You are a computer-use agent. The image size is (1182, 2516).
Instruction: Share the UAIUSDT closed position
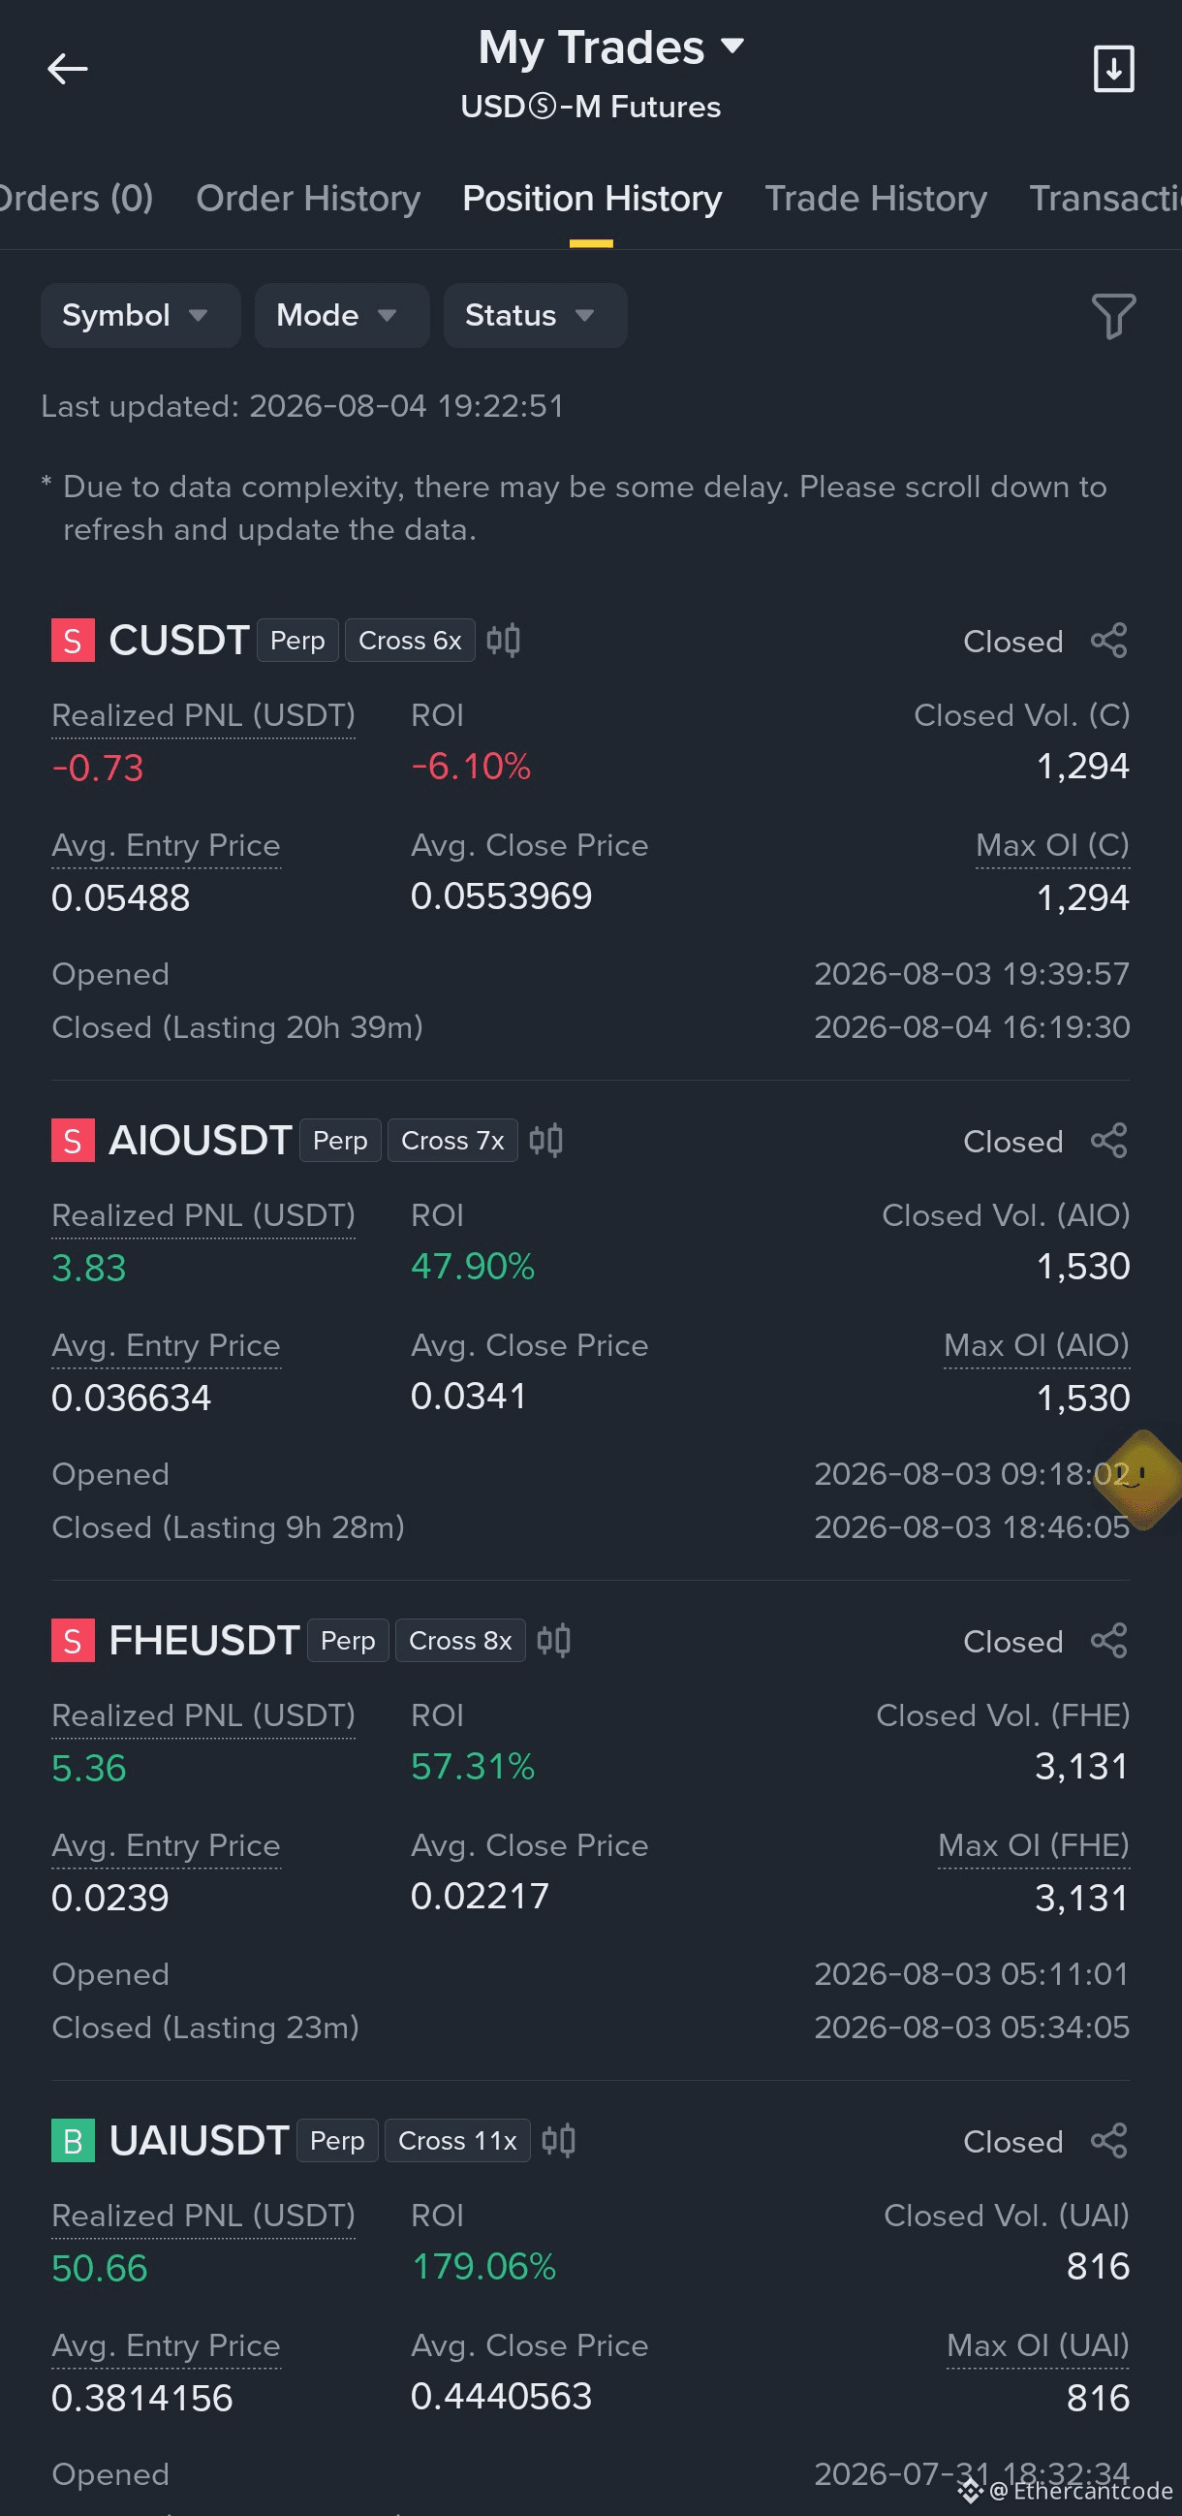(1108, 2141)
